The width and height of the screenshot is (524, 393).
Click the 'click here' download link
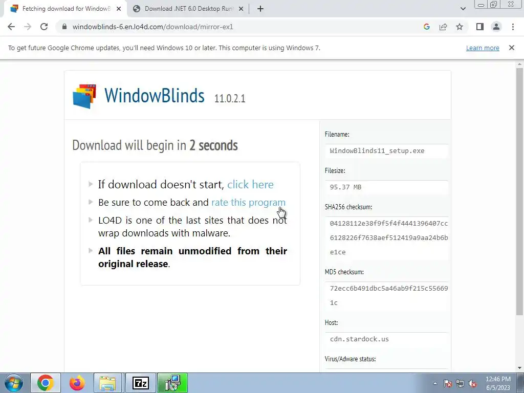[x=250, y=184]
